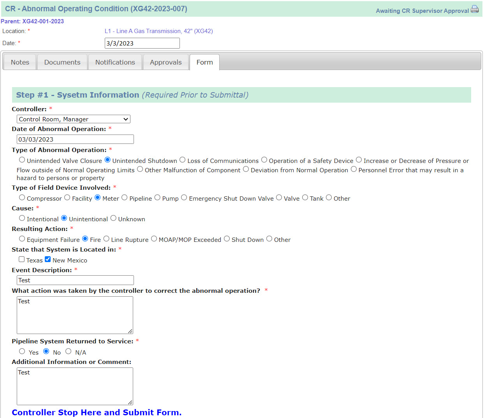Choose Valve field device
The image size is (484, 418).
click(279, 198)
